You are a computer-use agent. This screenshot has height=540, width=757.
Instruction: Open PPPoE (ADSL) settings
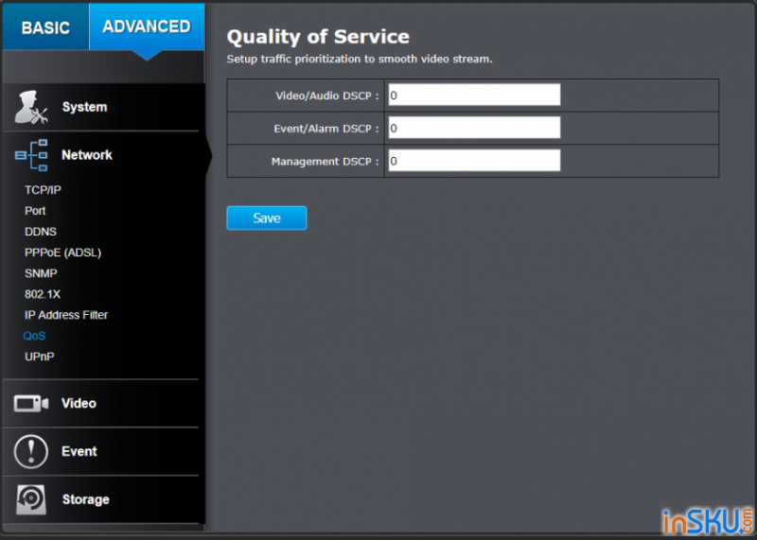tap(62, 253)
